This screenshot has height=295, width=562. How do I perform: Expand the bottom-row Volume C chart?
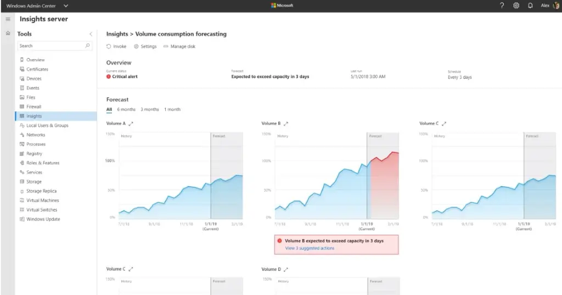(x=131, y=269)
